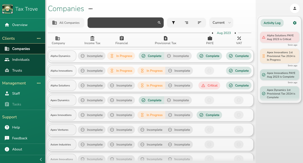This screenshot has width=303, height=163.
Task: Click the search magnifier icon
Action: coord(159,23)
